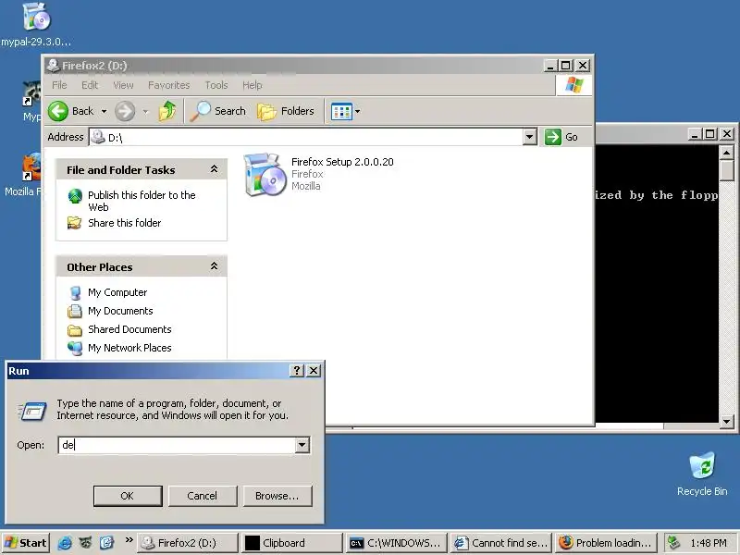Viewport: 740px width, 555px height.
Task: Open the View menu
Action: point(123,85)
